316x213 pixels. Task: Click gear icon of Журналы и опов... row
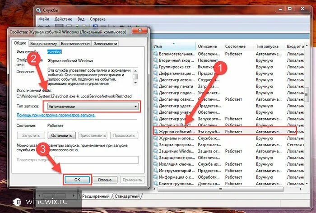coord(155,138)
